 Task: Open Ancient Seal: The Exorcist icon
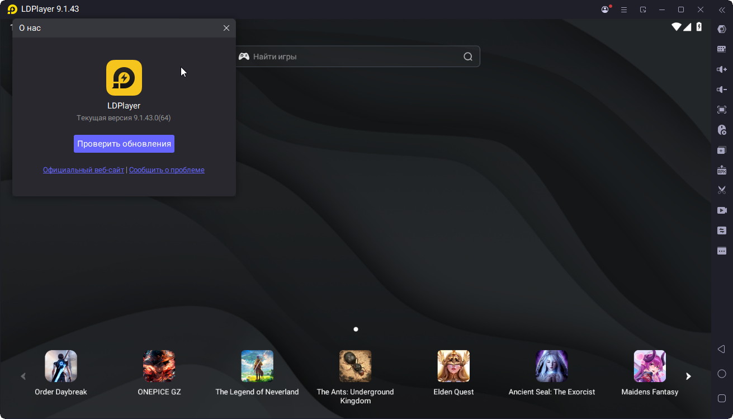(x=552, y=366)
